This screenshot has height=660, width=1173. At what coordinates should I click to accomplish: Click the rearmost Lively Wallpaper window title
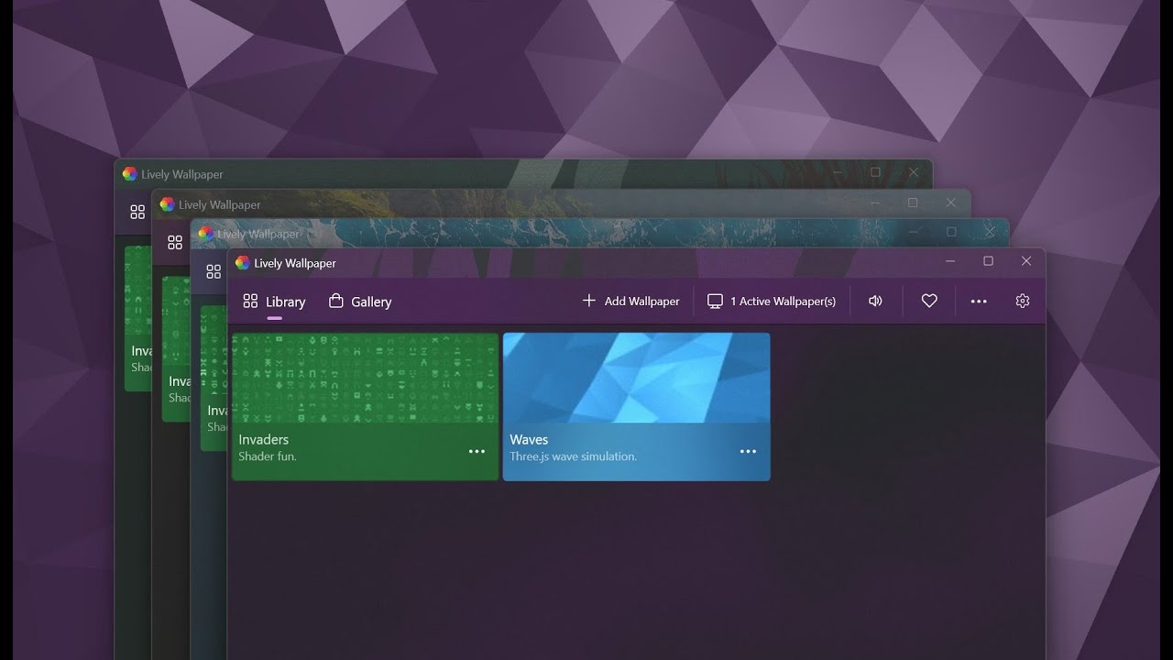(x=182, y=174)
